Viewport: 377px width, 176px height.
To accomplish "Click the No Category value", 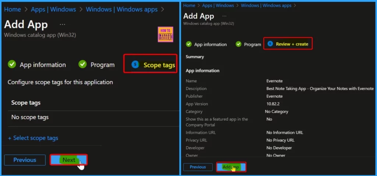I will click(x=276, y=112).
